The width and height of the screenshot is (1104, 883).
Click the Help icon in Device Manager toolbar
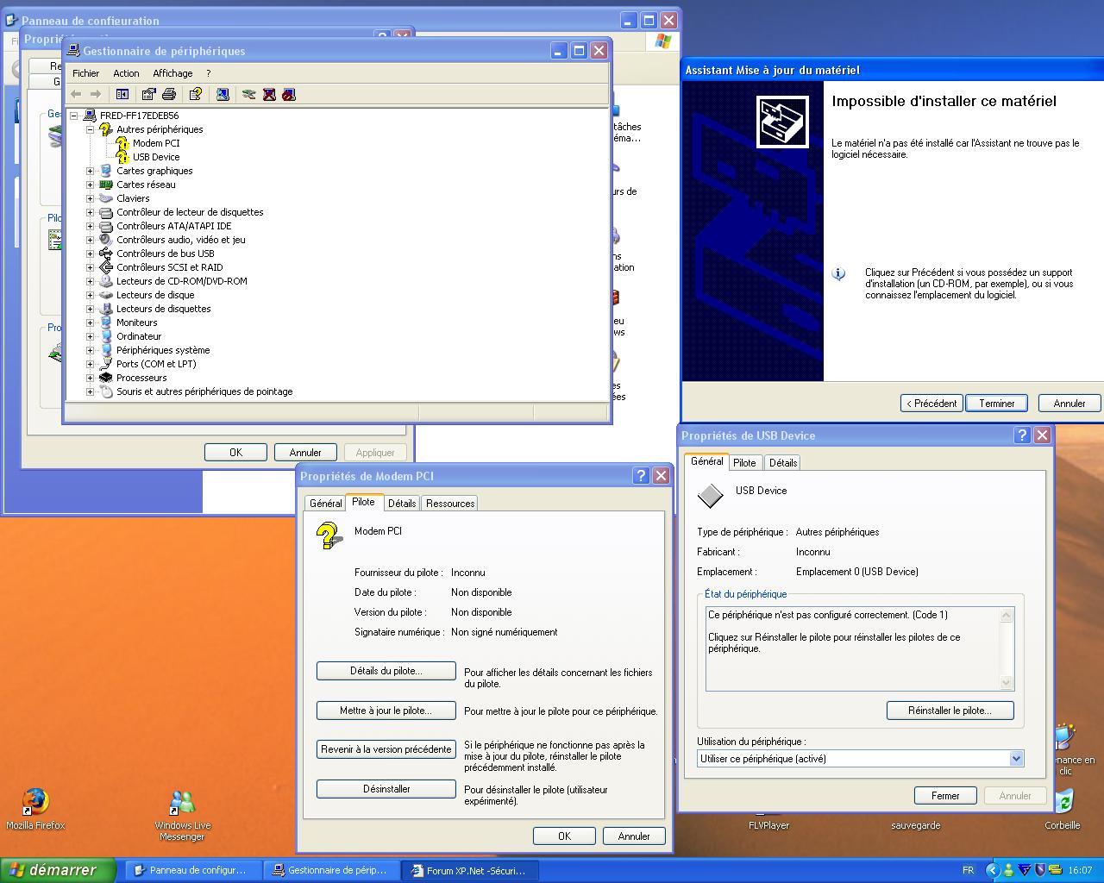(x=196, y=94)
